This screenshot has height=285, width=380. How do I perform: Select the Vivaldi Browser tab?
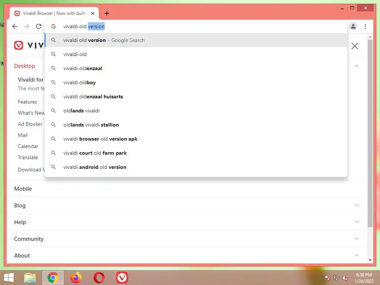54,13
